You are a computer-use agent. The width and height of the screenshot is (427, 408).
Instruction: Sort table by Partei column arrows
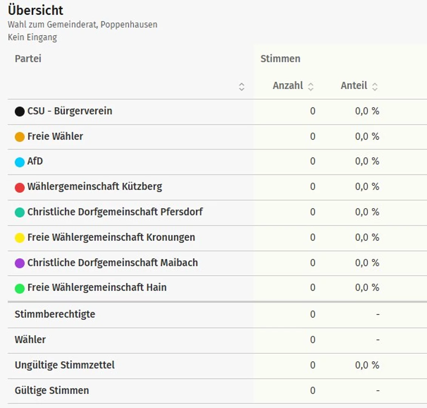(x=242, y=87)
